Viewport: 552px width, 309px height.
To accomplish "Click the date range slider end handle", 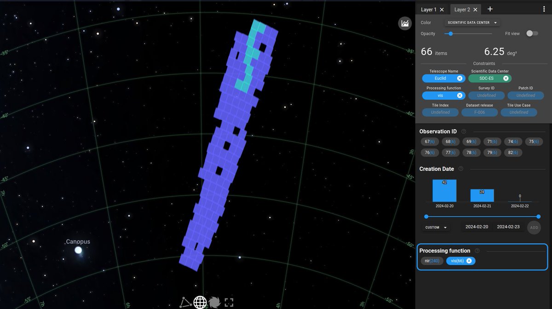I will pos(539,216).
